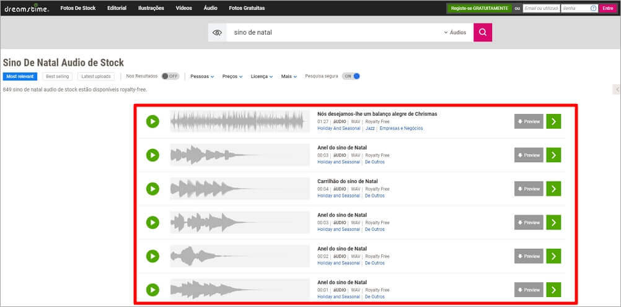Open De Outros link in the 00:02 Anel row

point(375,263)
